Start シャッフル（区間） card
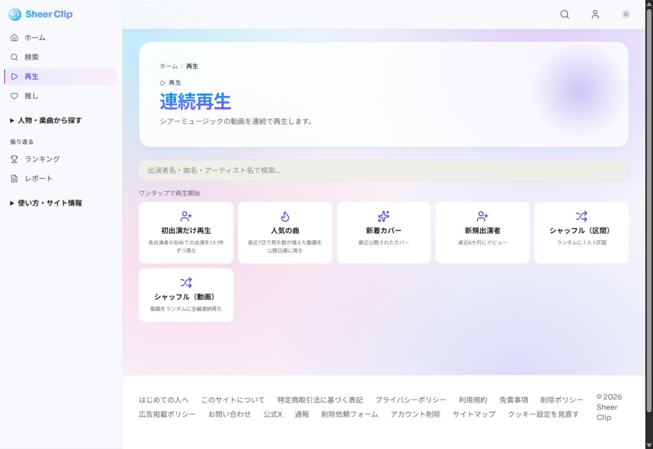The height and width of the screenshot is (449, 653). [x=581, y=232]
